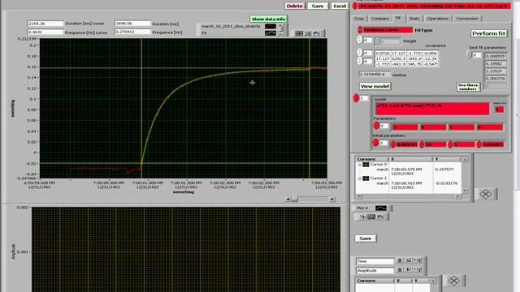Click the Save button below Plot 0

coord(365,238)
